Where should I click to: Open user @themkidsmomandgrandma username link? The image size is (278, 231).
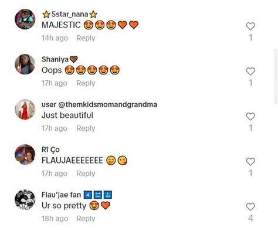pyautogui.click(x=99, y=104)
